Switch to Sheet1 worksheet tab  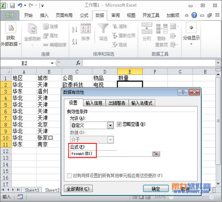coord(32,190)
